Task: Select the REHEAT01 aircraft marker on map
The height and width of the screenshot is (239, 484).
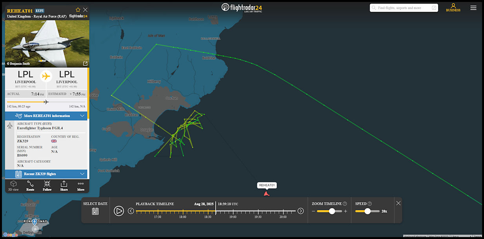Action: tap(267, 193)
